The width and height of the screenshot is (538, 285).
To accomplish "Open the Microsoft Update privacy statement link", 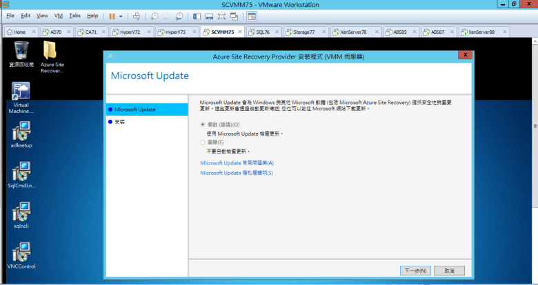I will click(x=237, y=173).
